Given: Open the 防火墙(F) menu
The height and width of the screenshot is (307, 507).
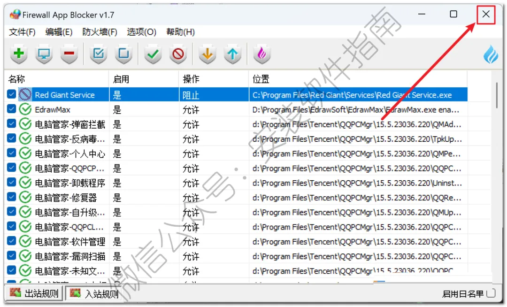Looking at the screenshot, I should (x=100, y=32).
